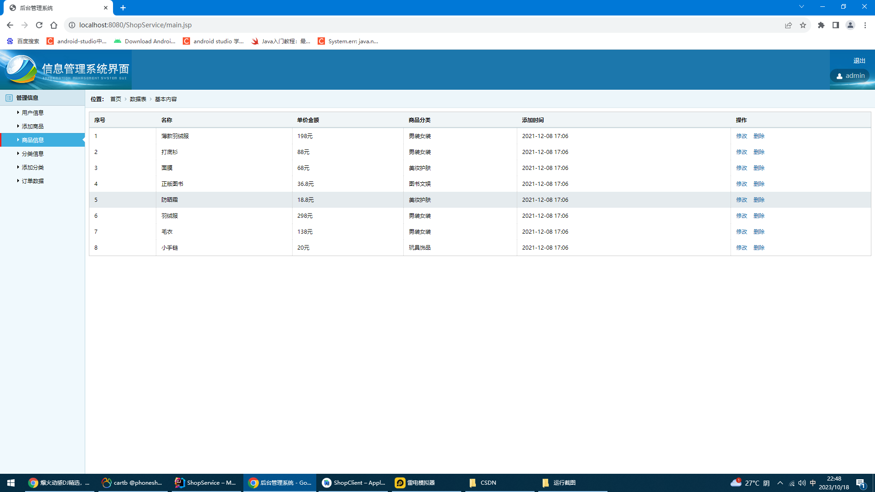Expand 添加商品 menu item
This screenshot has height=492, width=875.
point(32,126)
